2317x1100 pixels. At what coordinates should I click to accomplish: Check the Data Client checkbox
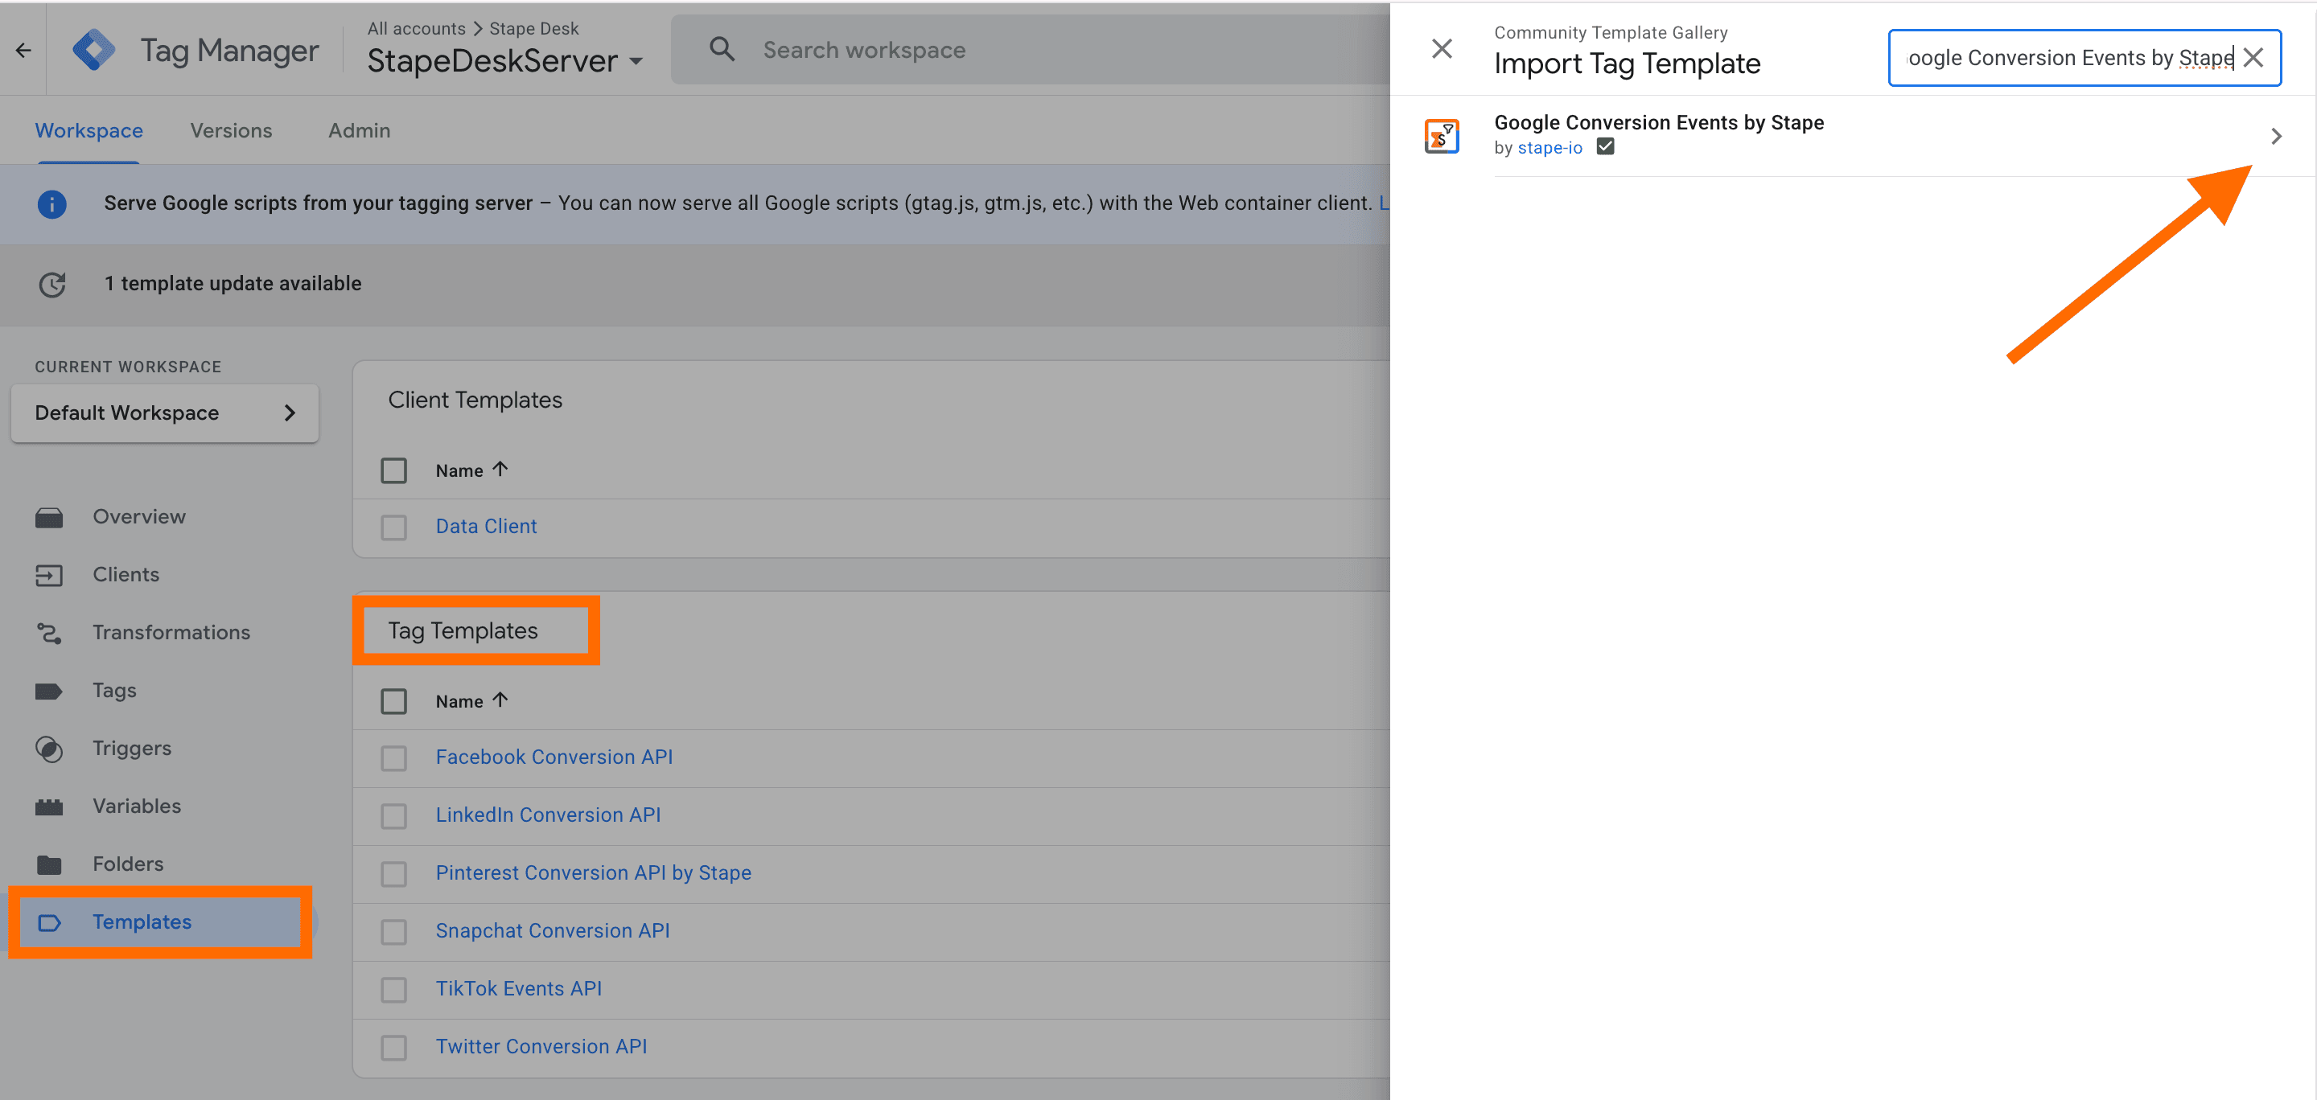pyautogui.click(x=394, y=527)
